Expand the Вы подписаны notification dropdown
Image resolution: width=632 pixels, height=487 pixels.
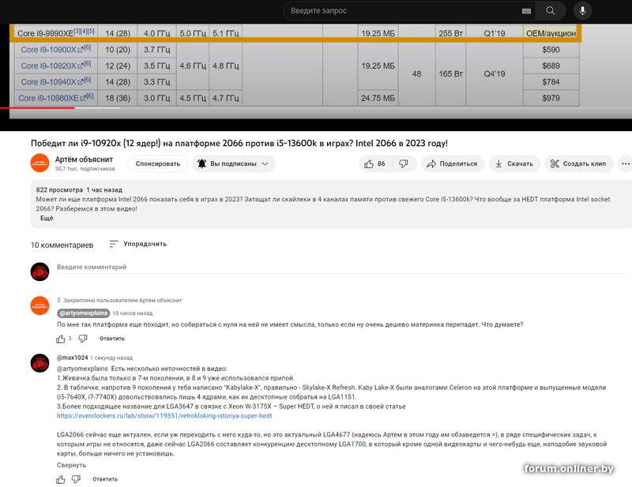point(233,164)
